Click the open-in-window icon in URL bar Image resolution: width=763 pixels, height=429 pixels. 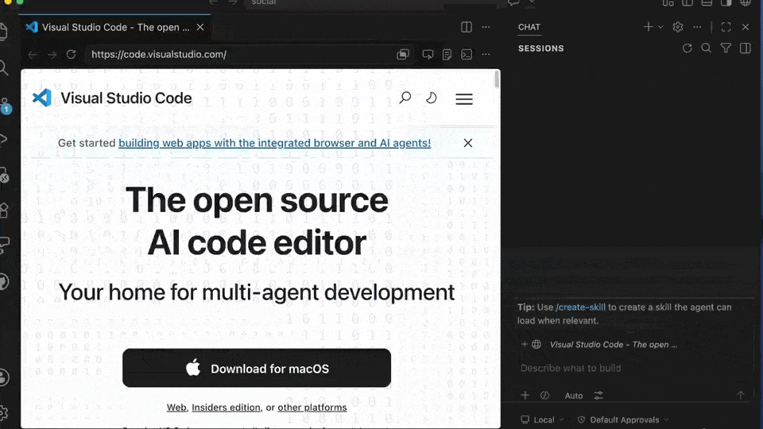coord(402,55)
